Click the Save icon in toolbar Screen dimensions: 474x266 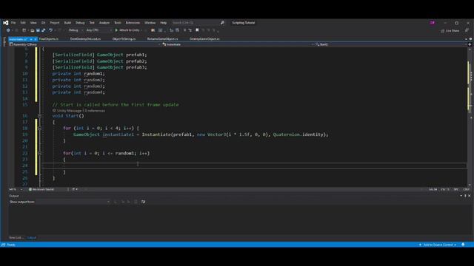(38, 30)
